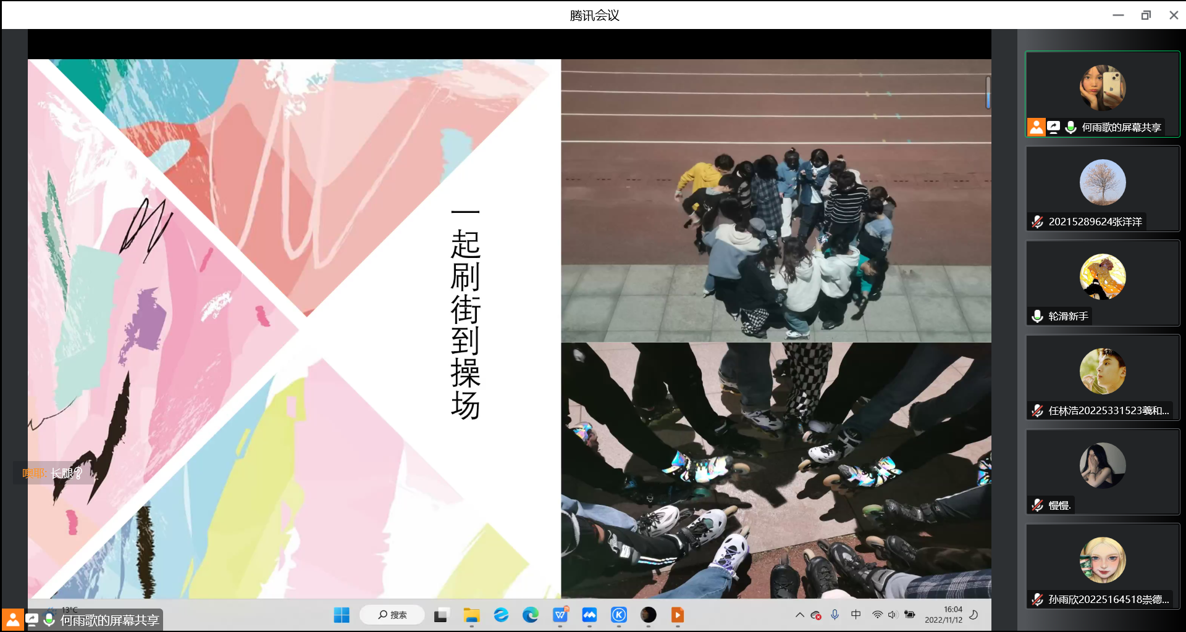Click the speaker volume icon in tray

click(893, 615)
